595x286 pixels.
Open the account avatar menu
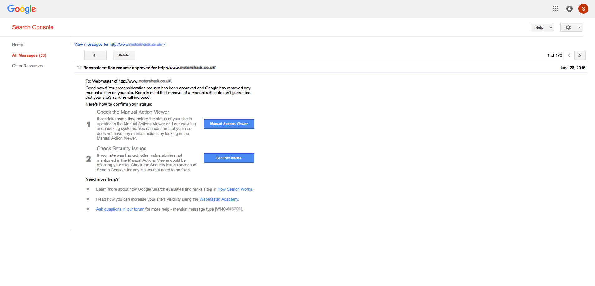click(583, 9)
